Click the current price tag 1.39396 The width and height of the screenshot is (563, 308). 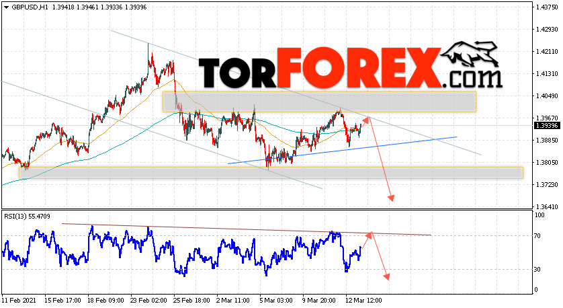(547, 126)
